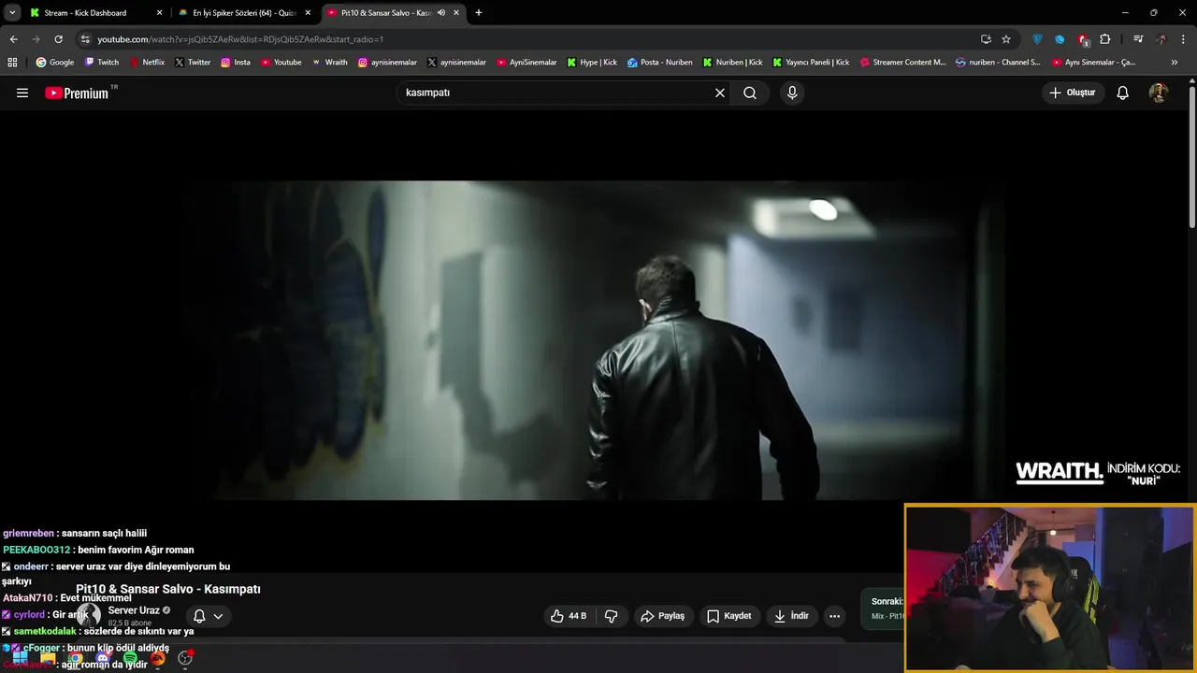Open the Streamer Content M... bookmark
Image resolution: width=1197 pixels, height=673 pixels.
click(903, 63)
